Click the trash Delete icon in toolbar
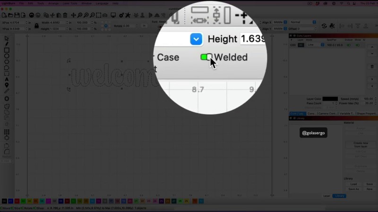 (x=66, y=15)
